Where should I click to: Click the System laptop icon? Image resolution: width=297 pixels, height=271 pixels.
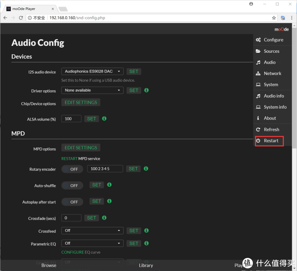258,85
